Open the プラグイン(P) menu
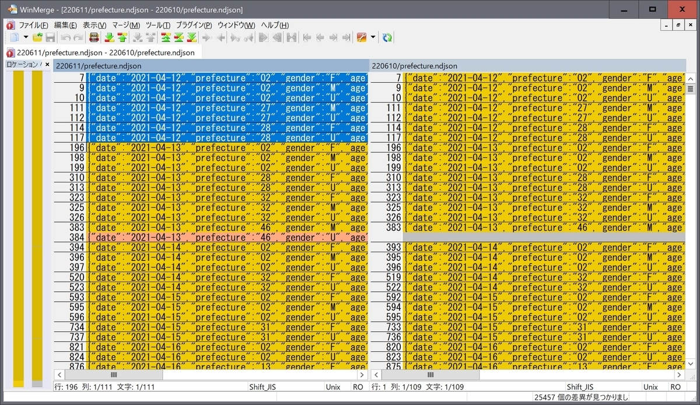The height and width of the screenshot is (405, 700). coord(194,25)
